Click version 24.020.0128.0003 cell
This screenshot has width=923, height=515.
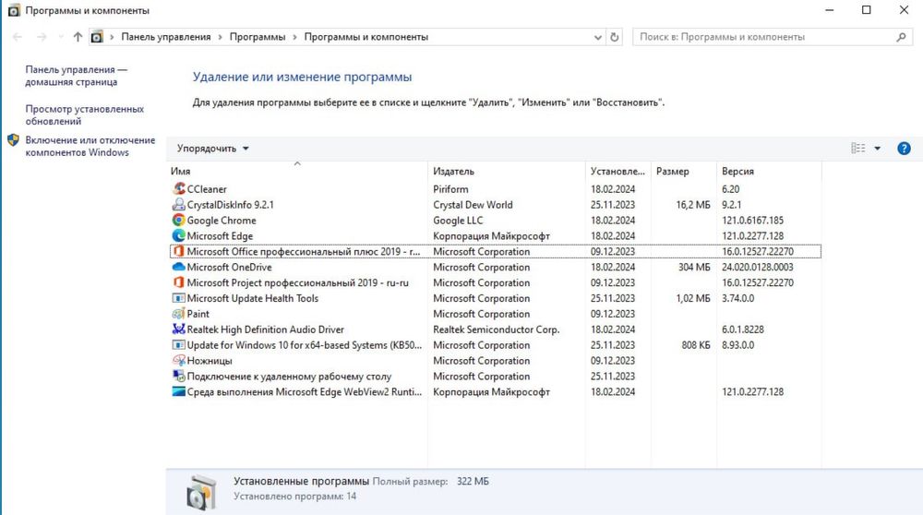click(758, 268)
